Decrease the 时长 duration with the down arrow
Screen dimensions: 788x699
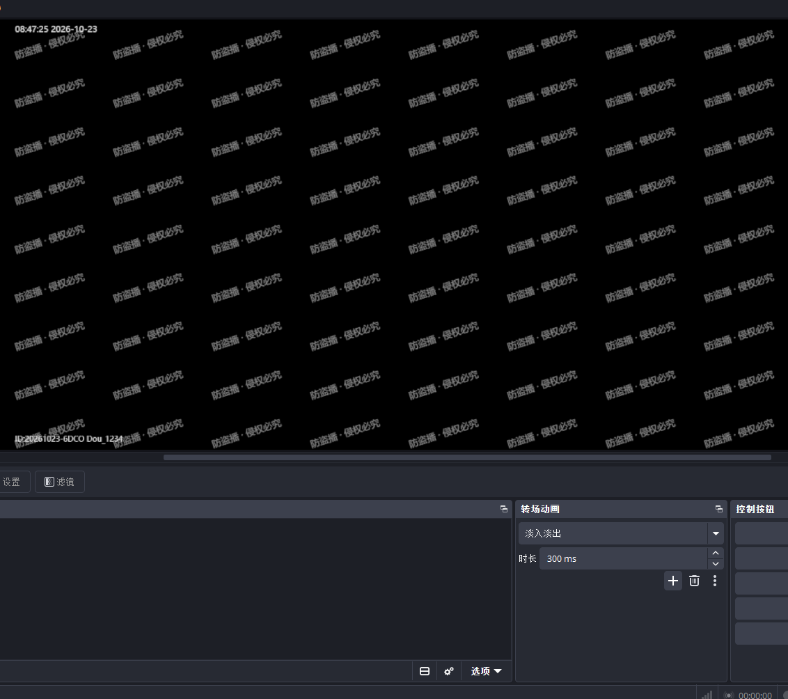716,564
